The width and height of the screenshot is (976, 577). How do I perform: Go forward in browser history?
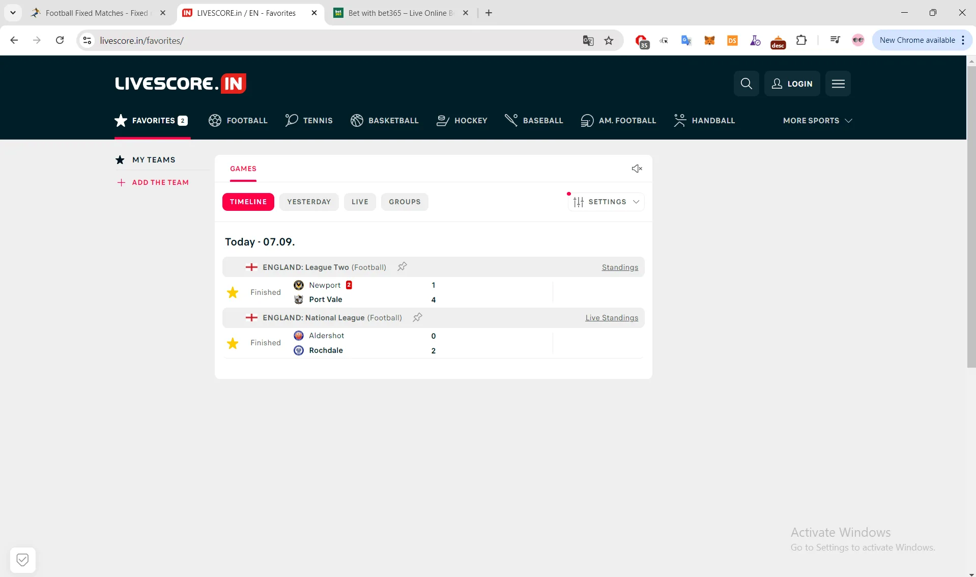pos(37,40)
